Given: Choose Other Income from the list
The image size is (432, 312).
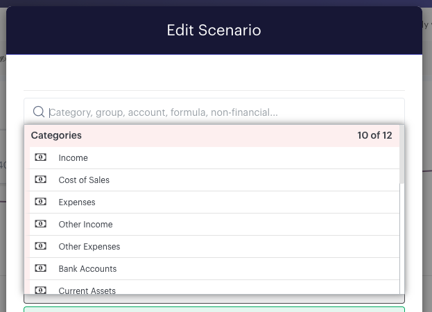Looking at the screenshot, I should (x=214, y=225).
